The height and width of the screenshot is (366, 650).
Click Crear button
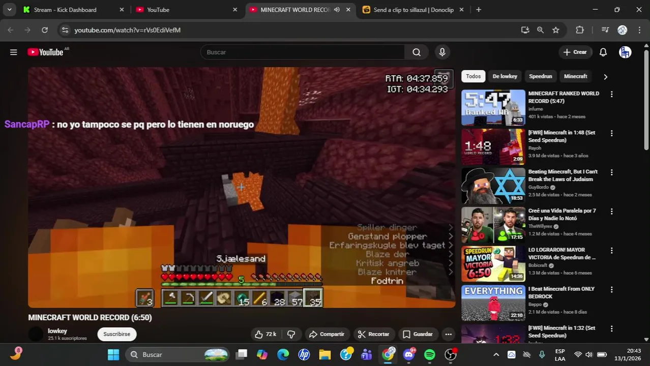[x=575, y=52]
